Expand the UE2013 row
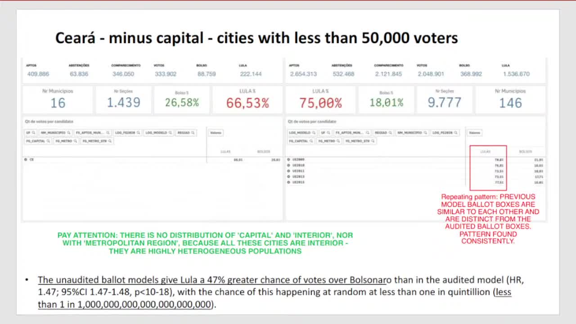This screenshot has height=324, width=576. tap(288, 176)
